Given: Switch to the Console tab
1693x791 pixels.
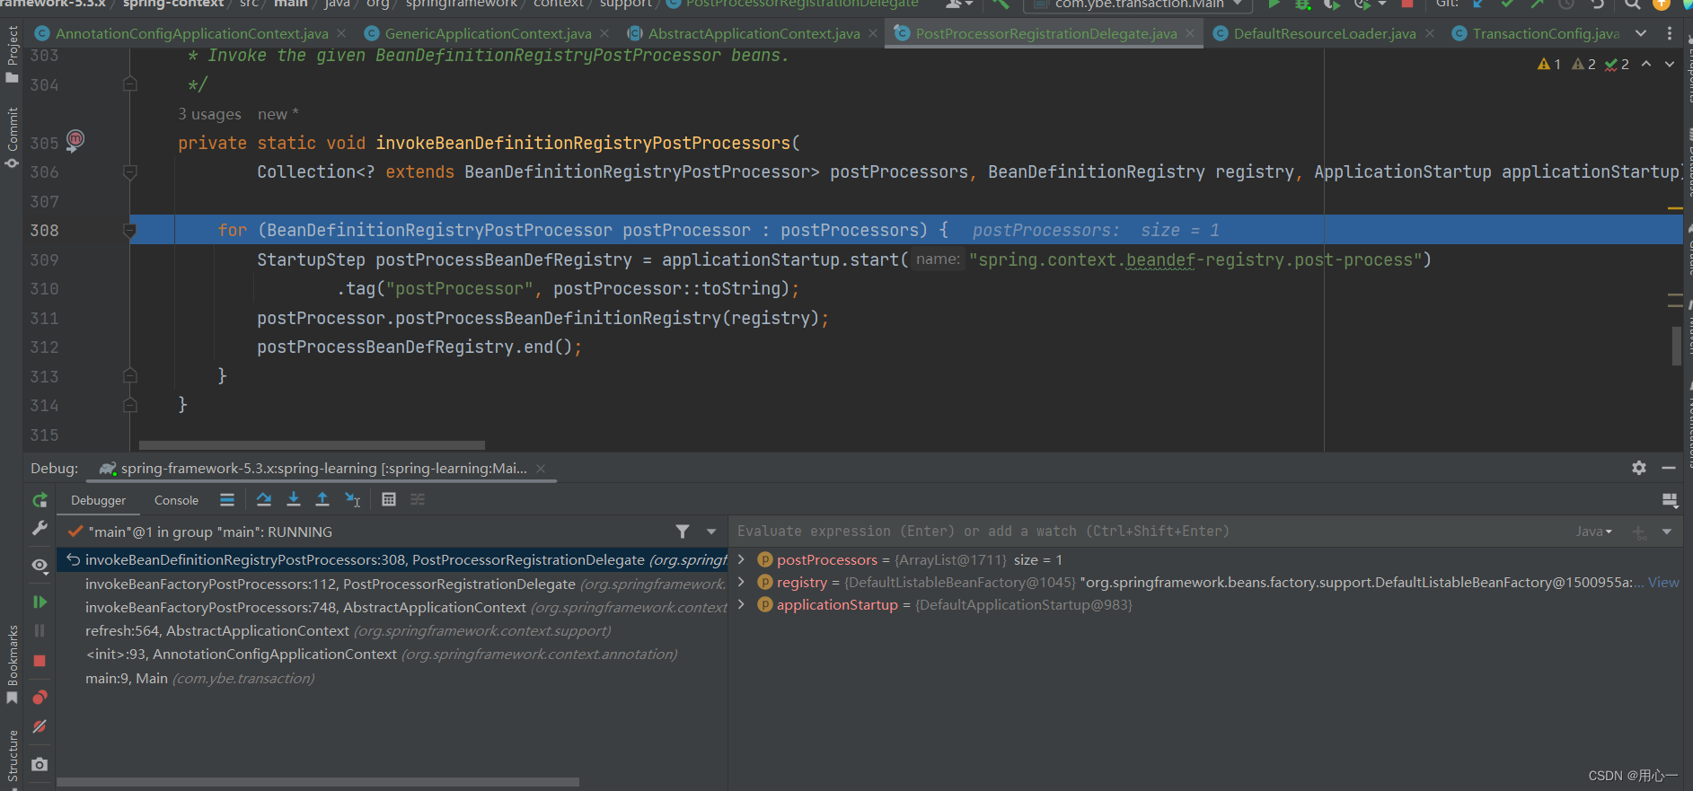Looking at the screenshot, I should [x=176, y=500].
